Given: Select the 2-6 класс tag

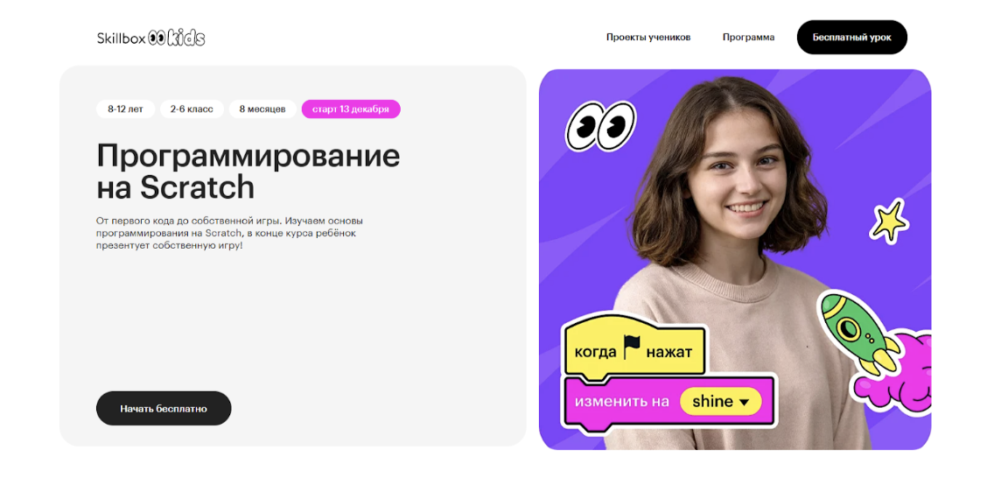Looking at the screenshot, I should (192, 109).
